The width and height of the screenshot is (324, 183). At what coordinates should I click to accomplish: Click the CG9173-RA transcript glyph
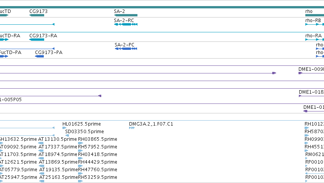(x=37, y=40)
